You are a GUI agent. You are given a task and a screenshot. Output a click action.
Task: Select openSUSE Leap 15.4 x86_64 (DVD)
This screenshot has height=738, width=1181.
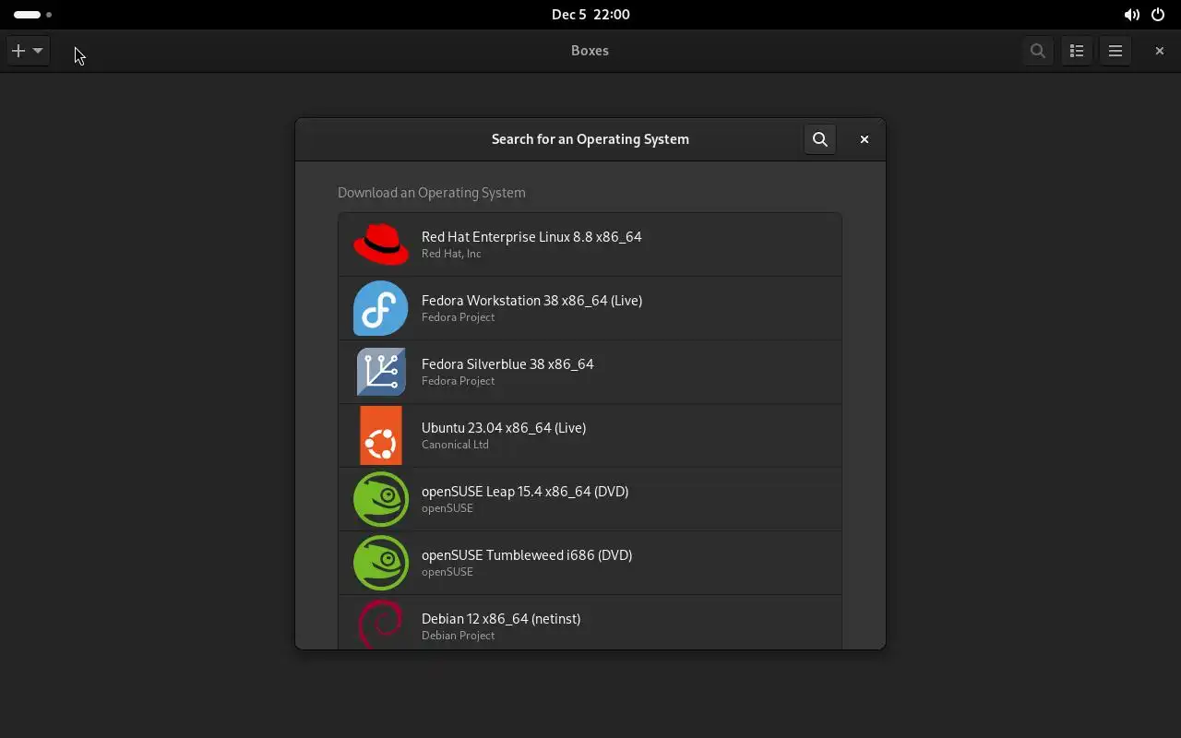[590, 499]
